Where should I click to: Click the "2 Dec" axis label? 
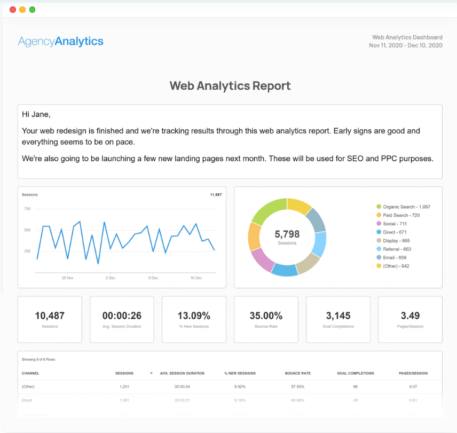point(111,278)
